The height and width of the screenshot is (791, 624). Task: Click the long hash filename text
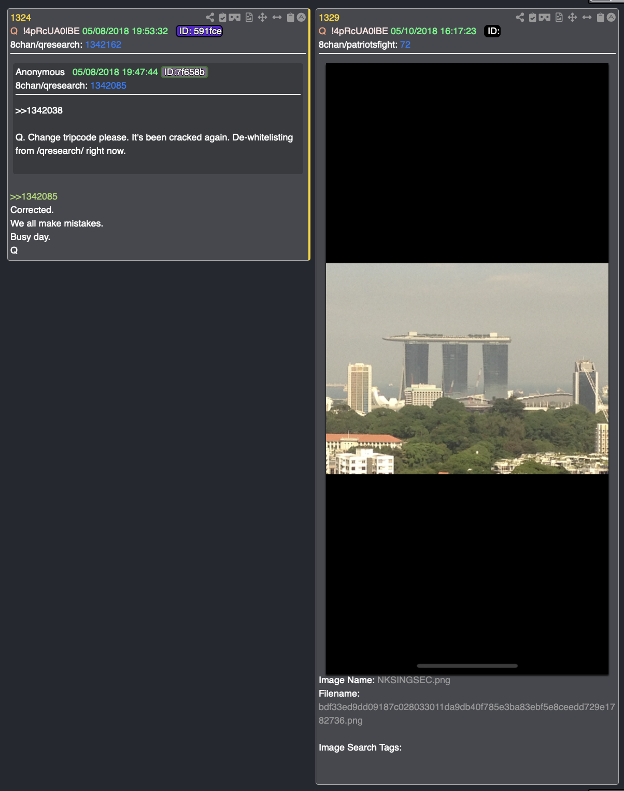pyautogui.click(x=466, y=714)
